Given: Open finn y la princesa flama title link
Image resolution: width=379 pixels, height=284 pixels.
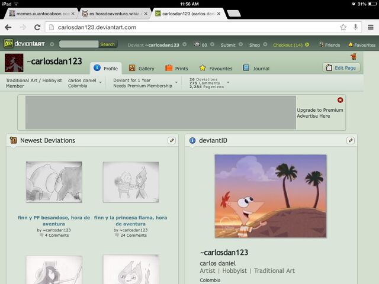Looking at the screenshot, I should point(130,221).
